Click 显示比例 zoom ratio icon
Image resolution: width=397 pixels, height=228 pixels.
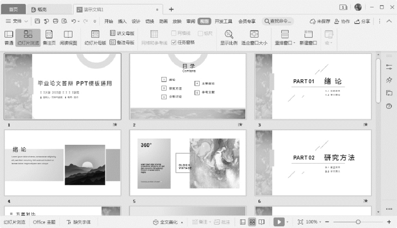229,38
